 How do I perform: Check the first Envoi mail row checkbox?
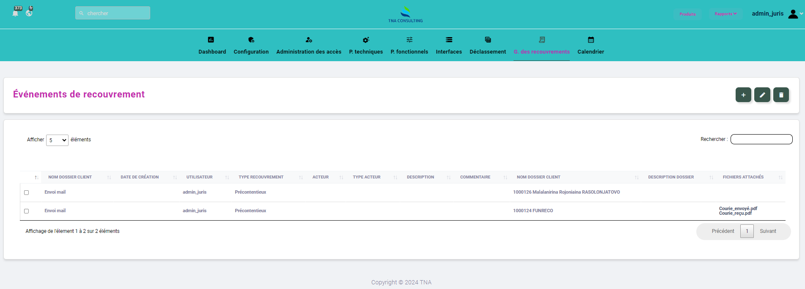[26, 192]
